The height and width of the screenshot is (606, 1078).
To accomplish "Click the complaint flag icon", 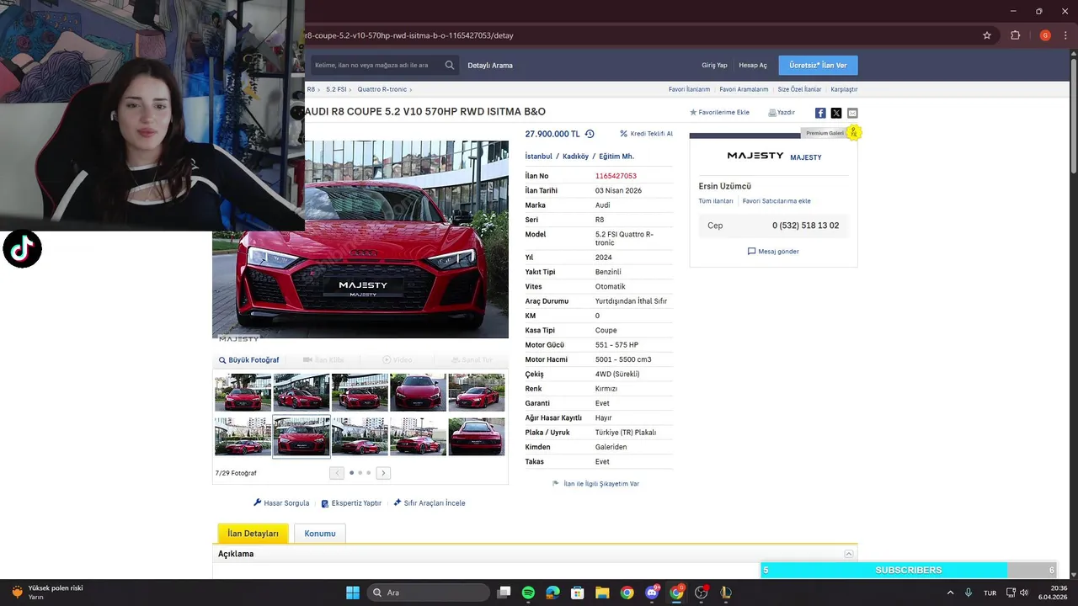I will coord(556,484).
